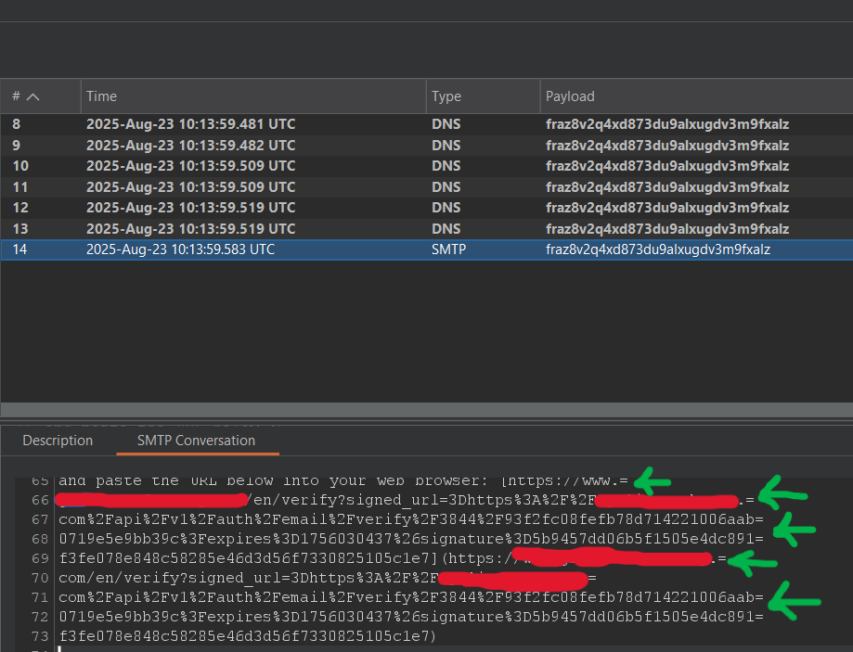Open the Description tab

[58, 441]
